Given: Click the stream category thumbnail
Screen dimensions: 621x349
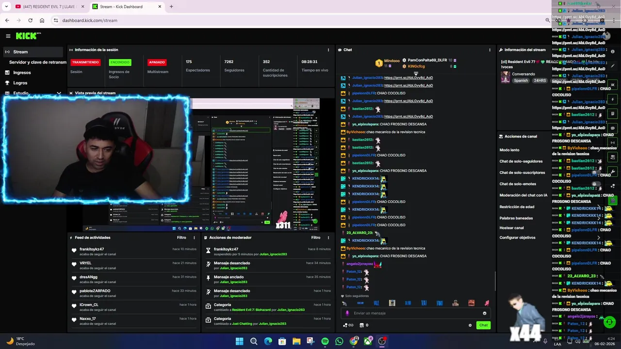Looking at the screenshot, I should pyautogui.click(x=505, y=77).
